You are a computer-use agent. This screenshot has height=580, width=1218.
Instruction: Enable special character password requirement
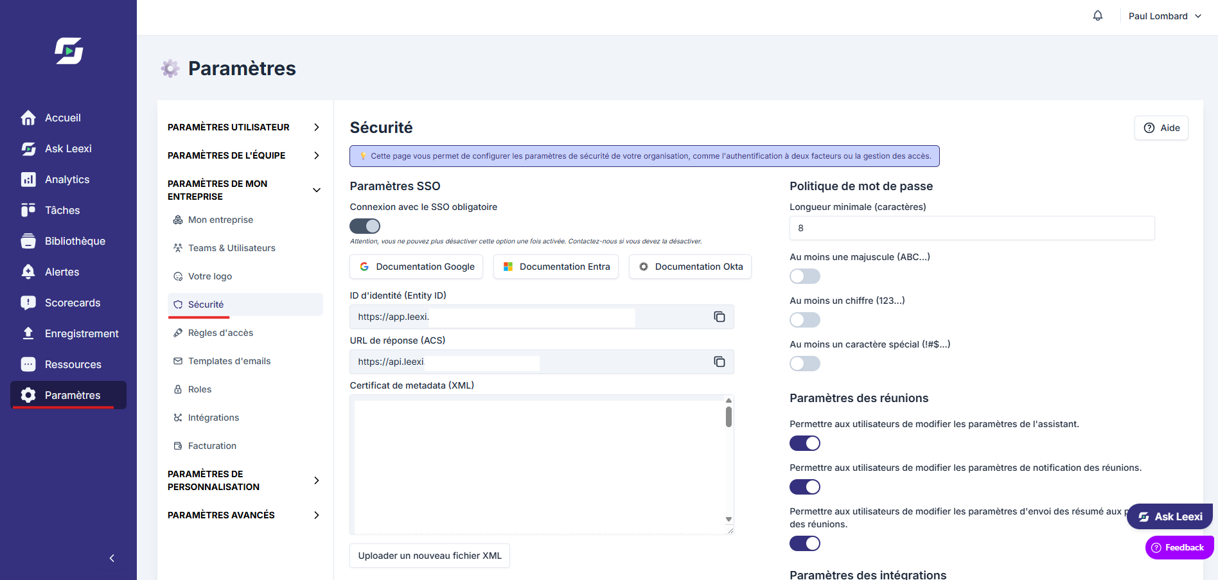[x=805, y=364]
